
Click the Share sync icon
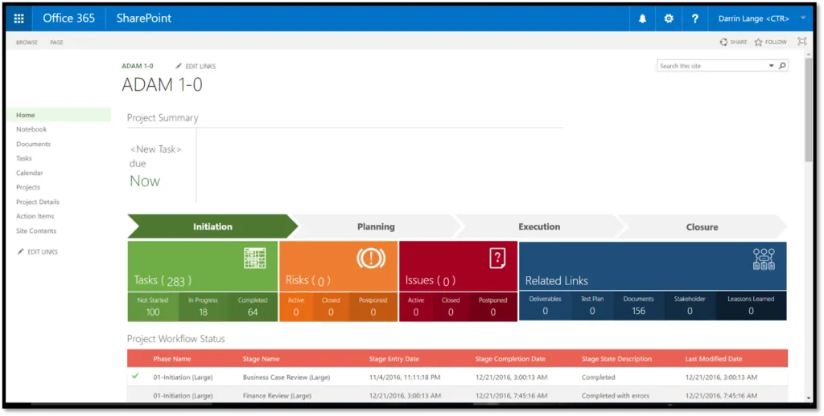click(723, 42)
